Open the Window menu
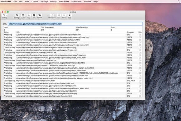Image resolution: width=181 pixels, height=121 pixels. pos(87,2)
